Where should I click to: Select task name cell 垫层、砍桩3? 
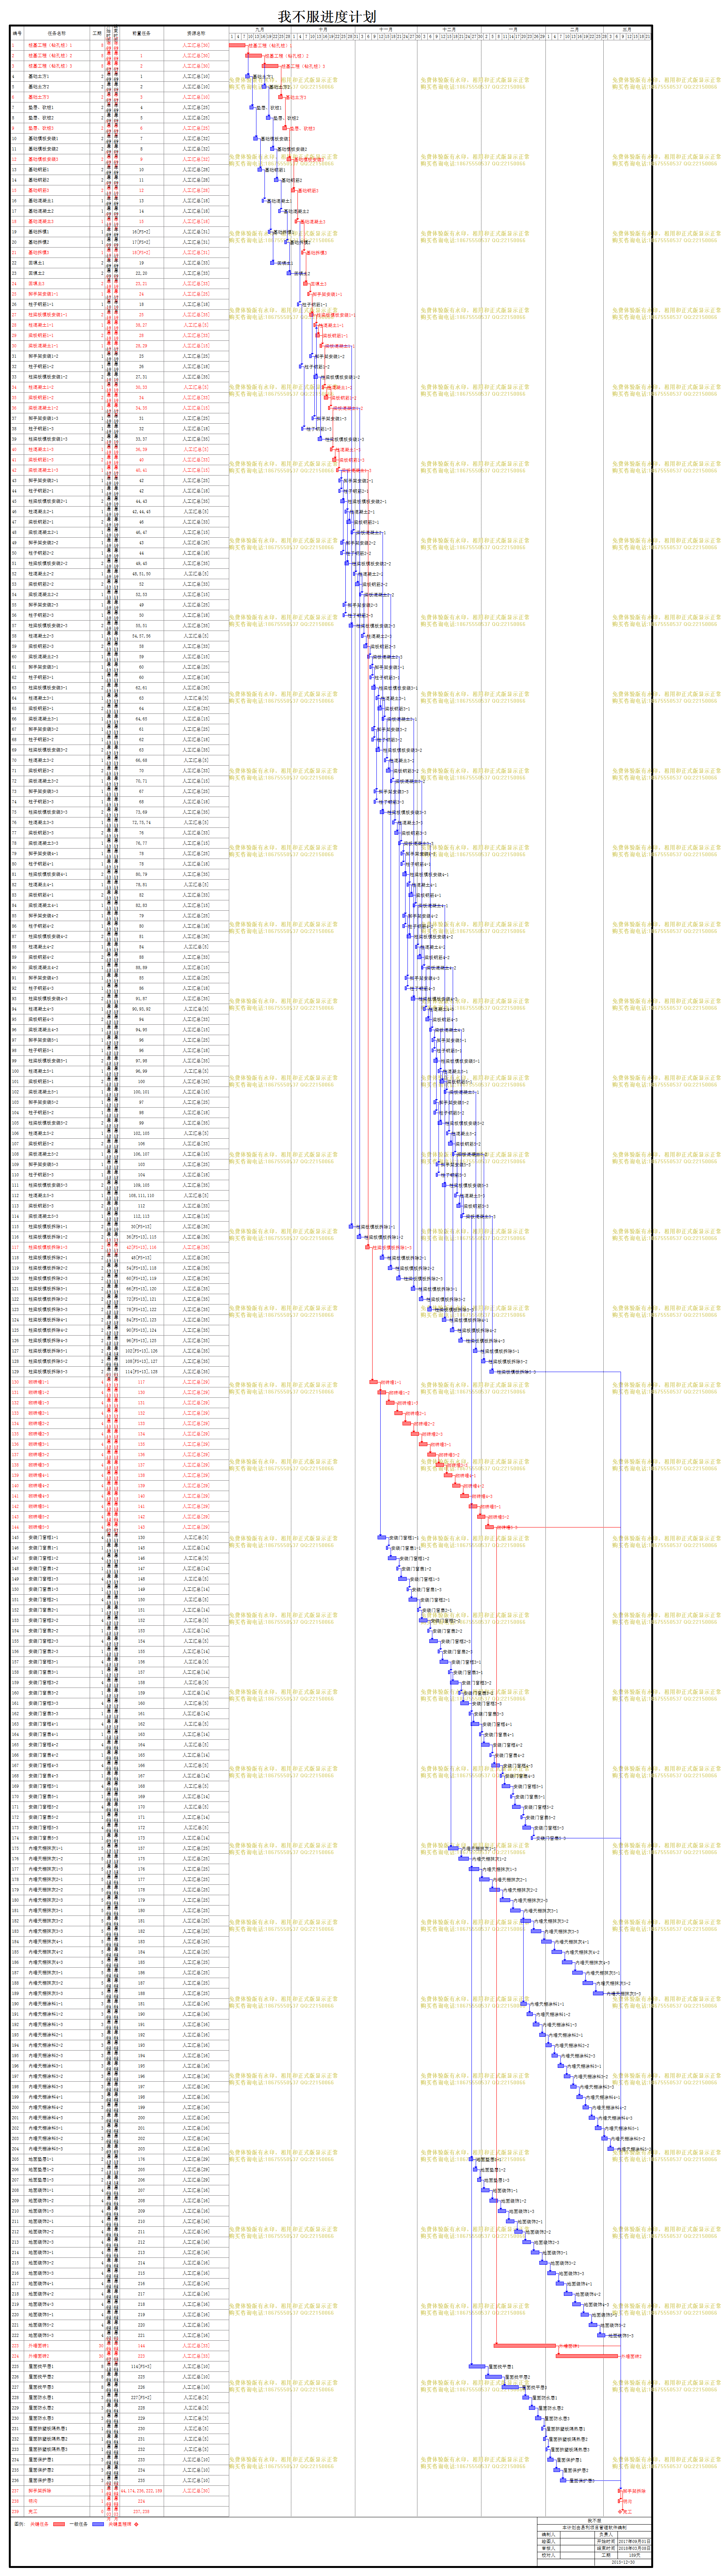point(57,128)
